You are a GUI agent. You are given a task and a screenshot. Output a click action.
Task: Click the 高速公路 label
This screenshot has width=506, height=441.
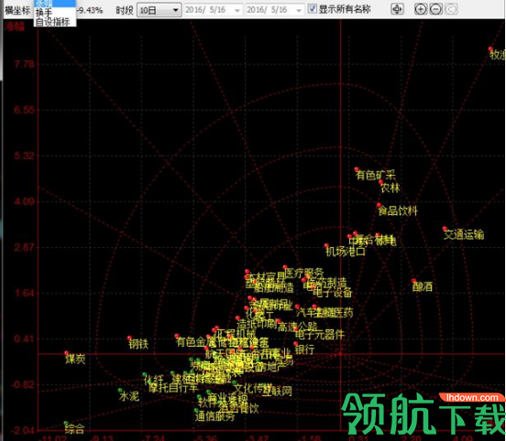coord(297,327)
